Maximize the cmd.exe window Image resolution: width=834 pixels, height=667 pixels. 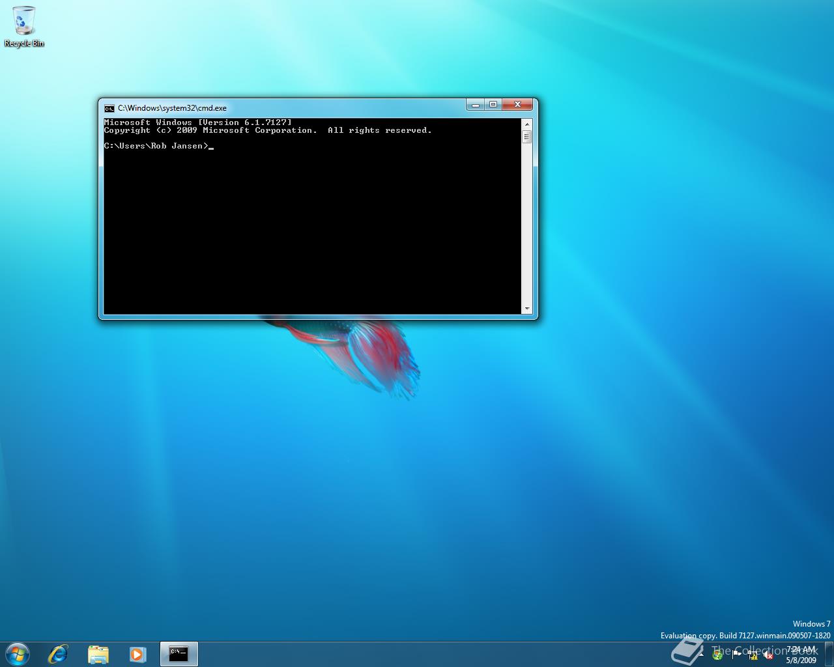[493, 104]
